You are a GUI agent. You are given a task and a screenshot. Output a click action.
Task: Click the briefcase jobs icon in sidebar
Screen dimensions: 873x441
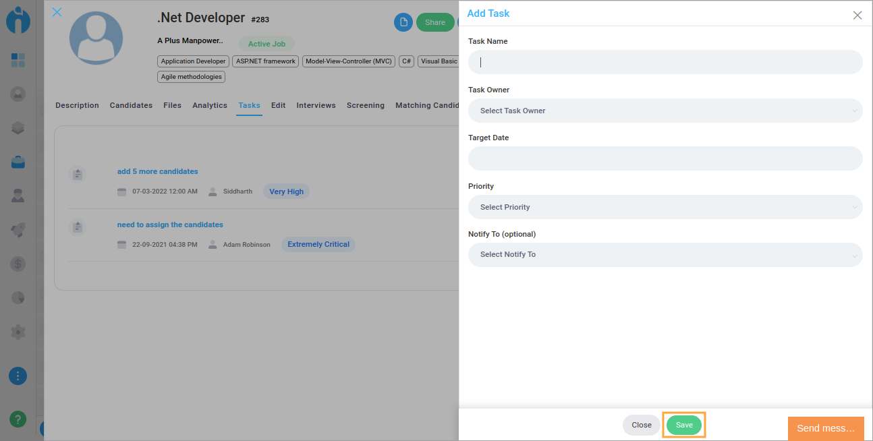(x=18, y=162)
